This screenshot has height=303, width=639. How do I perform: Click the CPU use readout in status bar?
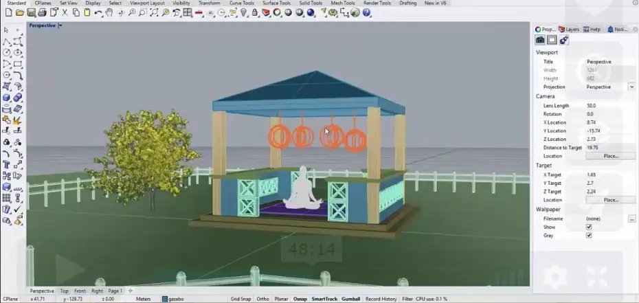431,299
